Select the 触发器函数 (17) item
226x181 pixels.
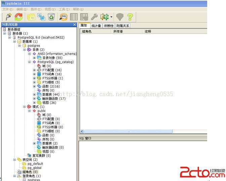tap(54, 99)
